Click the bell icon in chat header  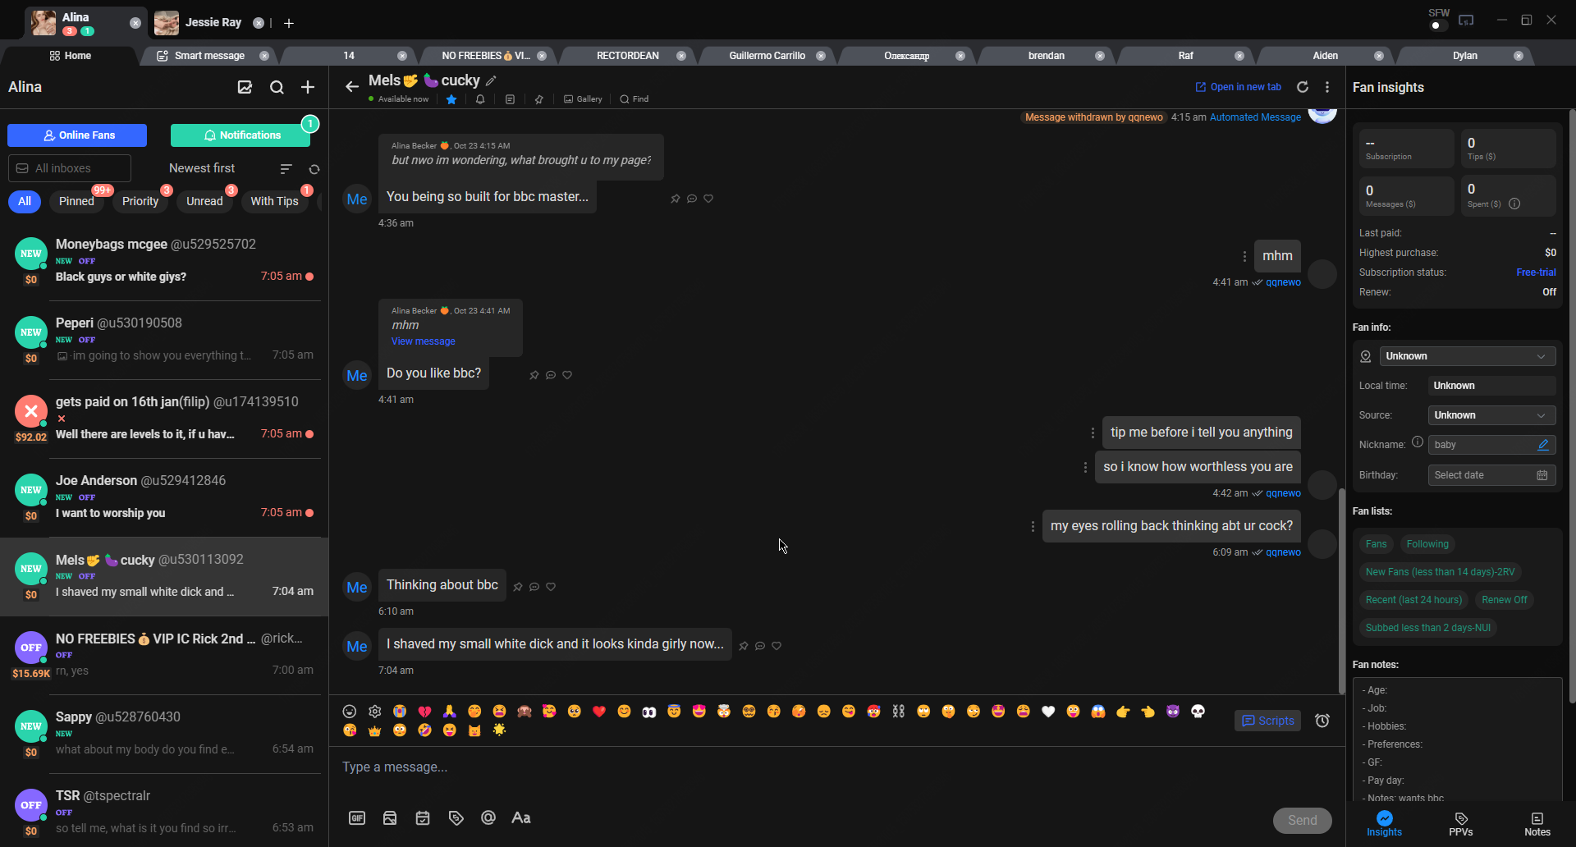point(480,99)
